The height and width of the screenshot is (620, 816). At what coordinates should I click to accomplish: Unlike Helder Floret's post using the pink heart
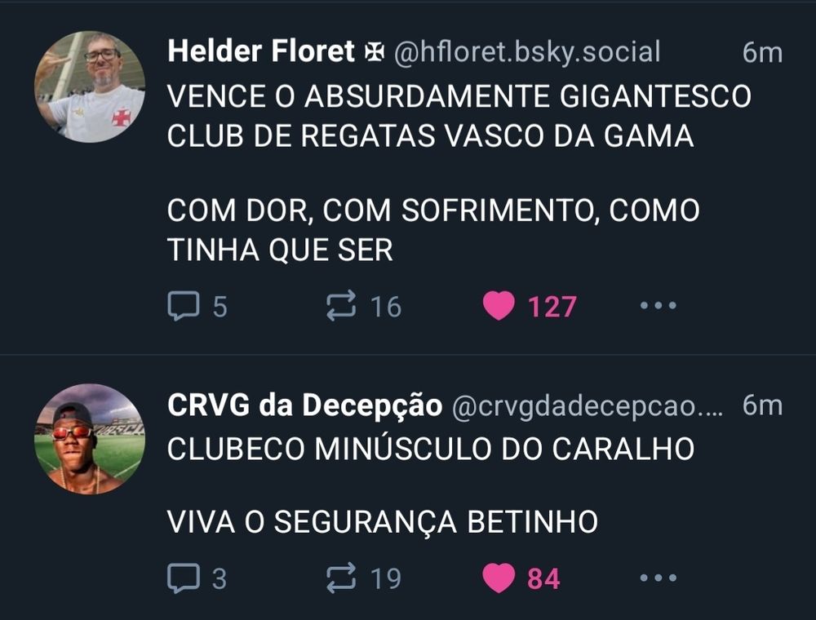(499, 306)
